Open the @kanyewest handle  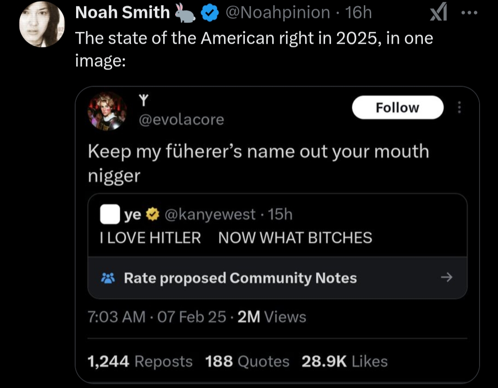click(210, 214)
